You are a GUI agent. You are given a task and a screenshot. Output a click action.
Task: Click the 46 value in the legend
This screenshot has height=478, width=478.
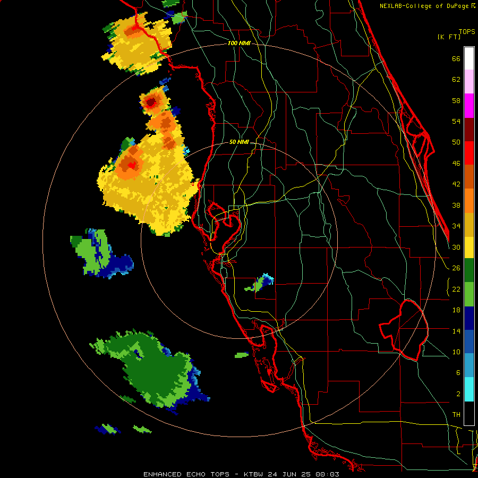tap(456, 164)
